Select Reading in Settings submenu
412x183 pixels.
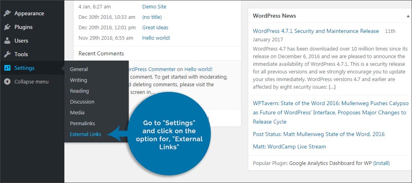pos(79,91)
